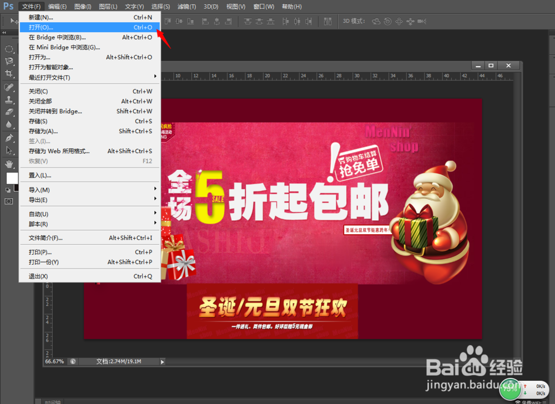The image size is (555, 404).
Task: Choose 新建(N)... from the File menu
Action: [x=90, y=17]
